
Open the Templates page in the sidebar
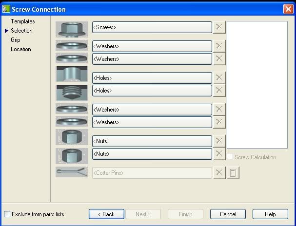[23, 21]
